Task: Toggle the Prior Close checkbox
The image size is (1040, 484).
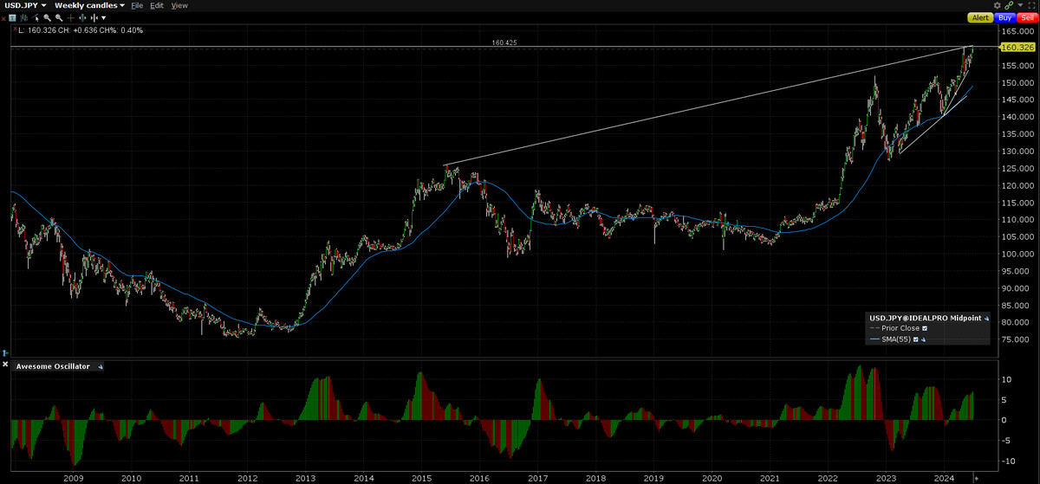Action: coord(925,328)
